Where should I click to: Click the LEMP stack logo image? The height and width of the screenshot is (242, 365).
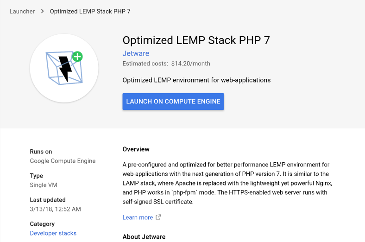[x=64, y=68]
